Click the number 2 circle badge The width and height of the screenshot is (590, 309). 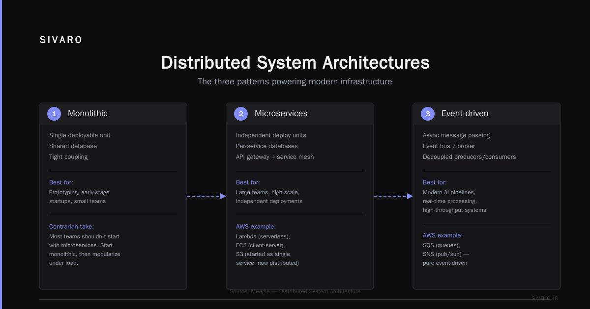[x=241, y=114]
